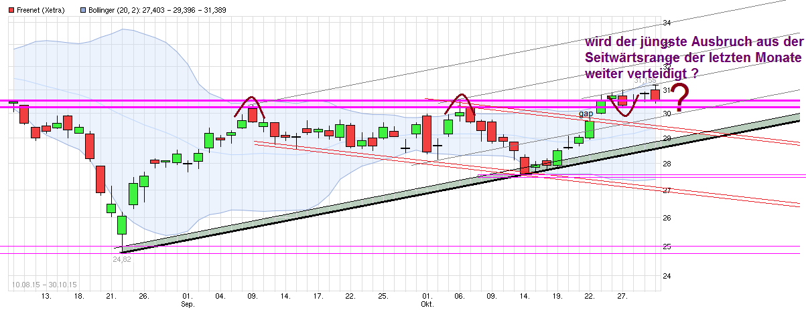
Task: Click the y-axis value 31
Action: (x=667, y=90)
